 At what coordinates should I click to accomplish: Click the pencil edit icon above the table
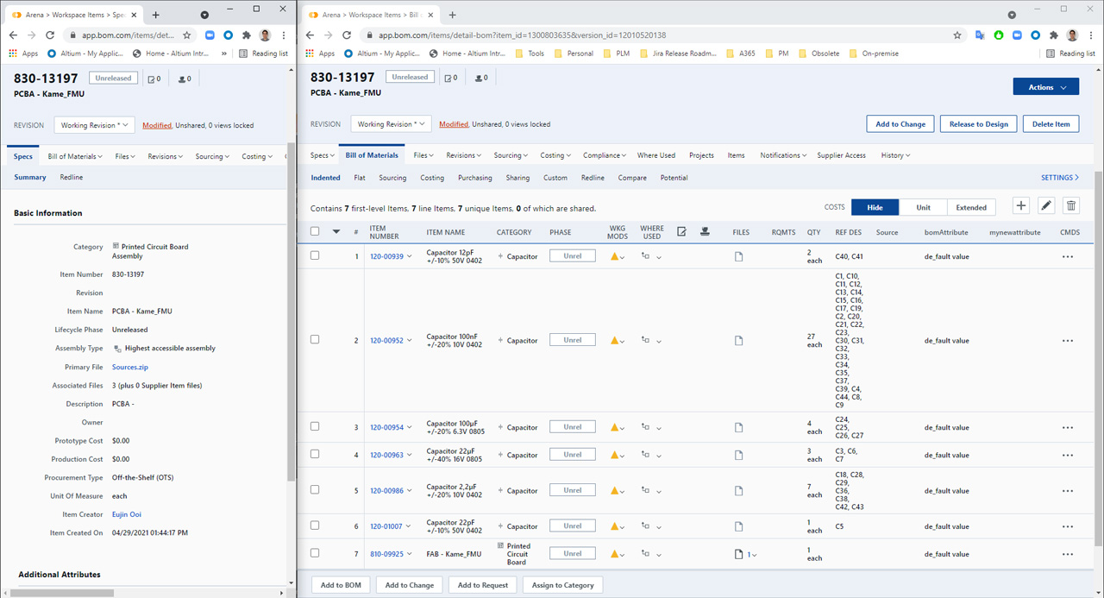pyautogui.click(x=1046, y=206)
